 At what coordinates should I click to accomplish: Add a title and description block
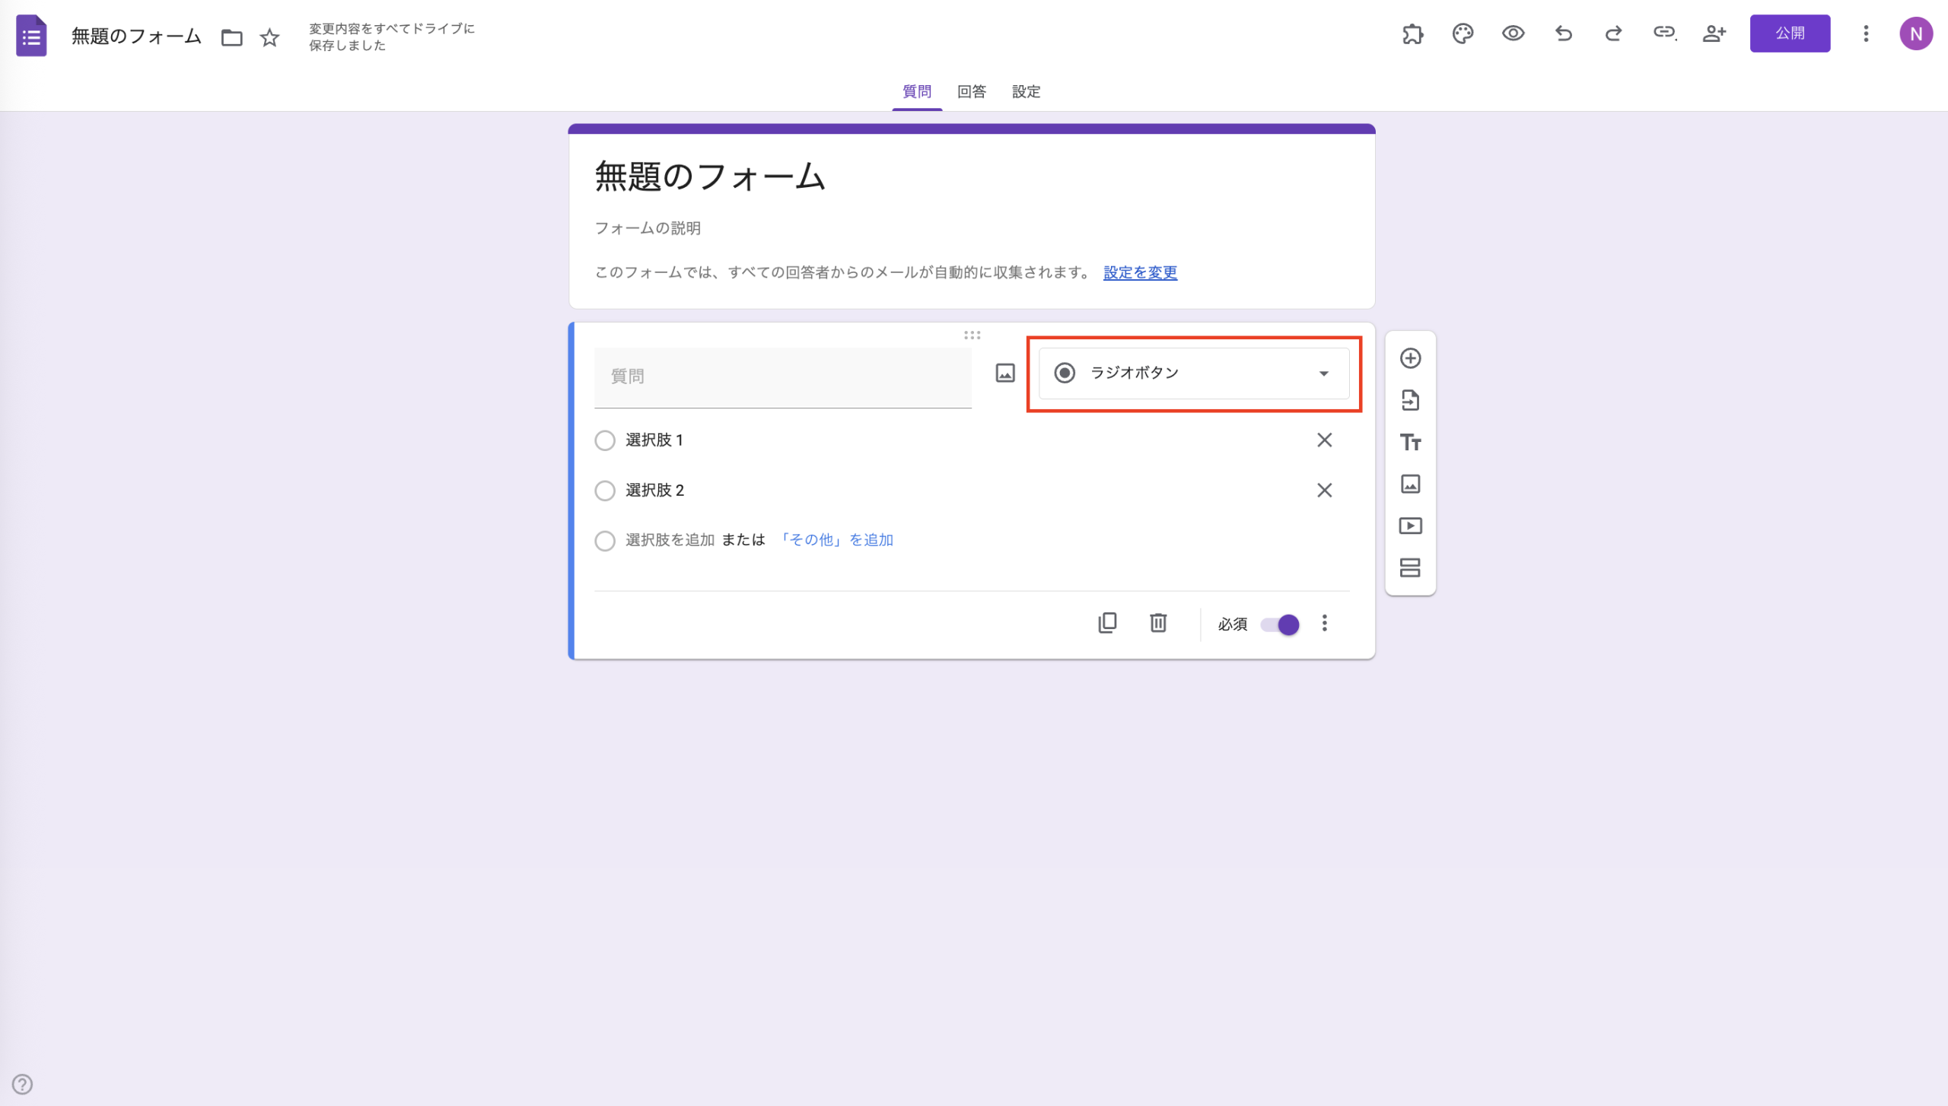1411,442
